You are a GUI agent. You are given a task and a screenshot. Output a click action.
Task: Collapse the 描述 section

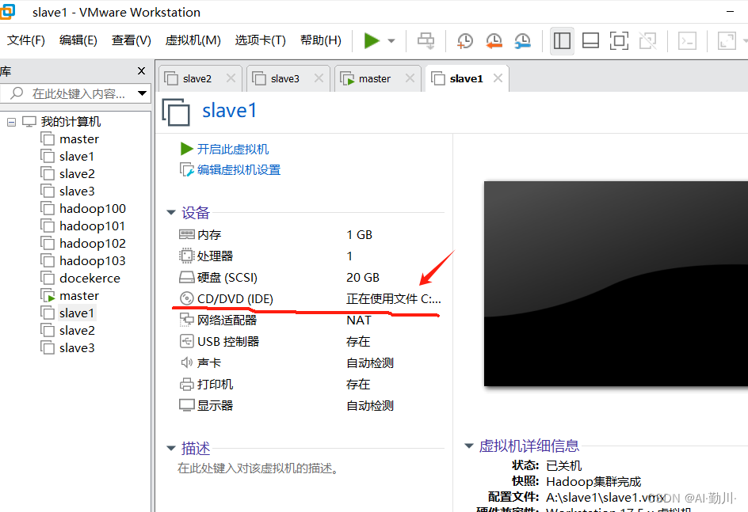171,448
